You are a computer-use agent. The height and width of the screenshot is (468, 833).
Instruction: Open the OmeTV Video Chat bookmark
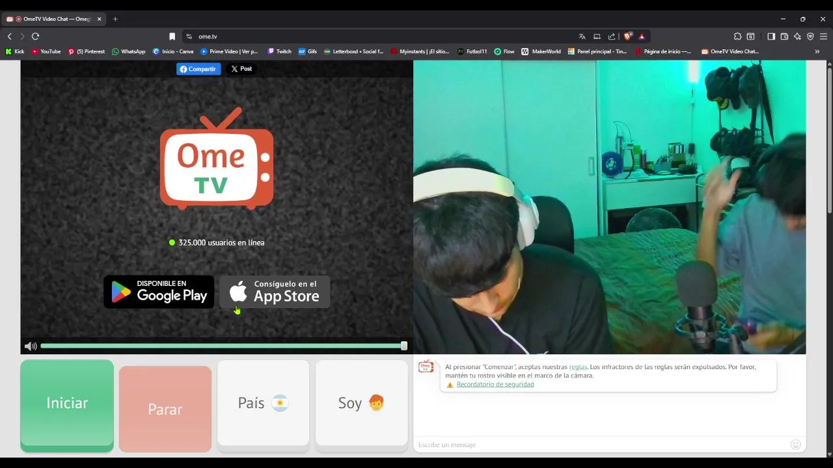(x=730, y=51)
